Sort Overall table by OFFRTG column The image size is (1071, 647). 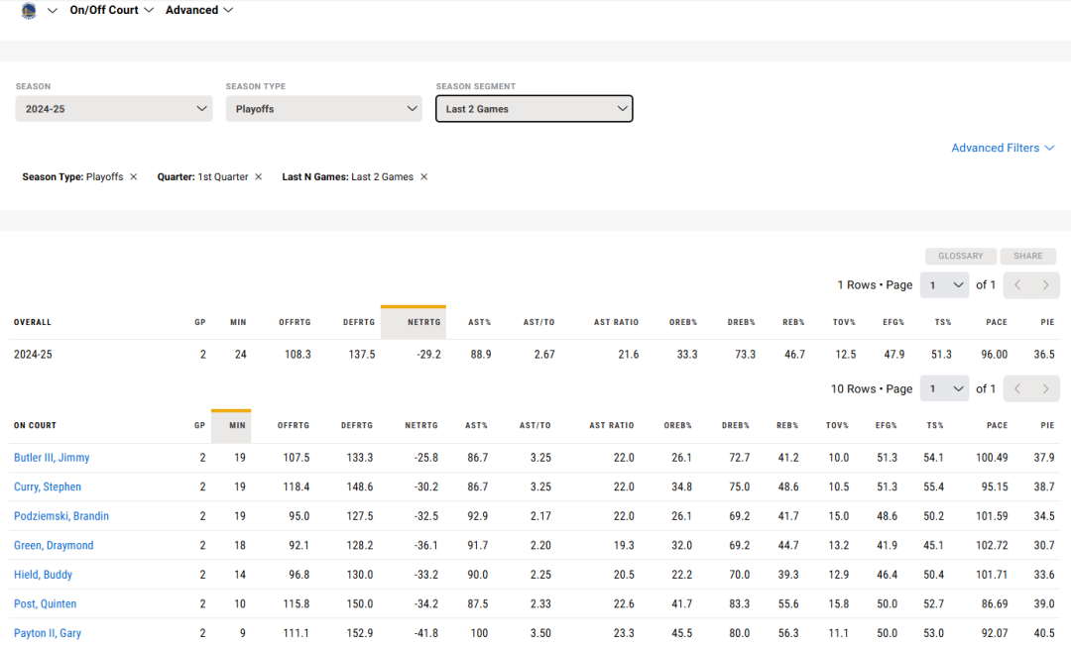(x=295, y=322)
